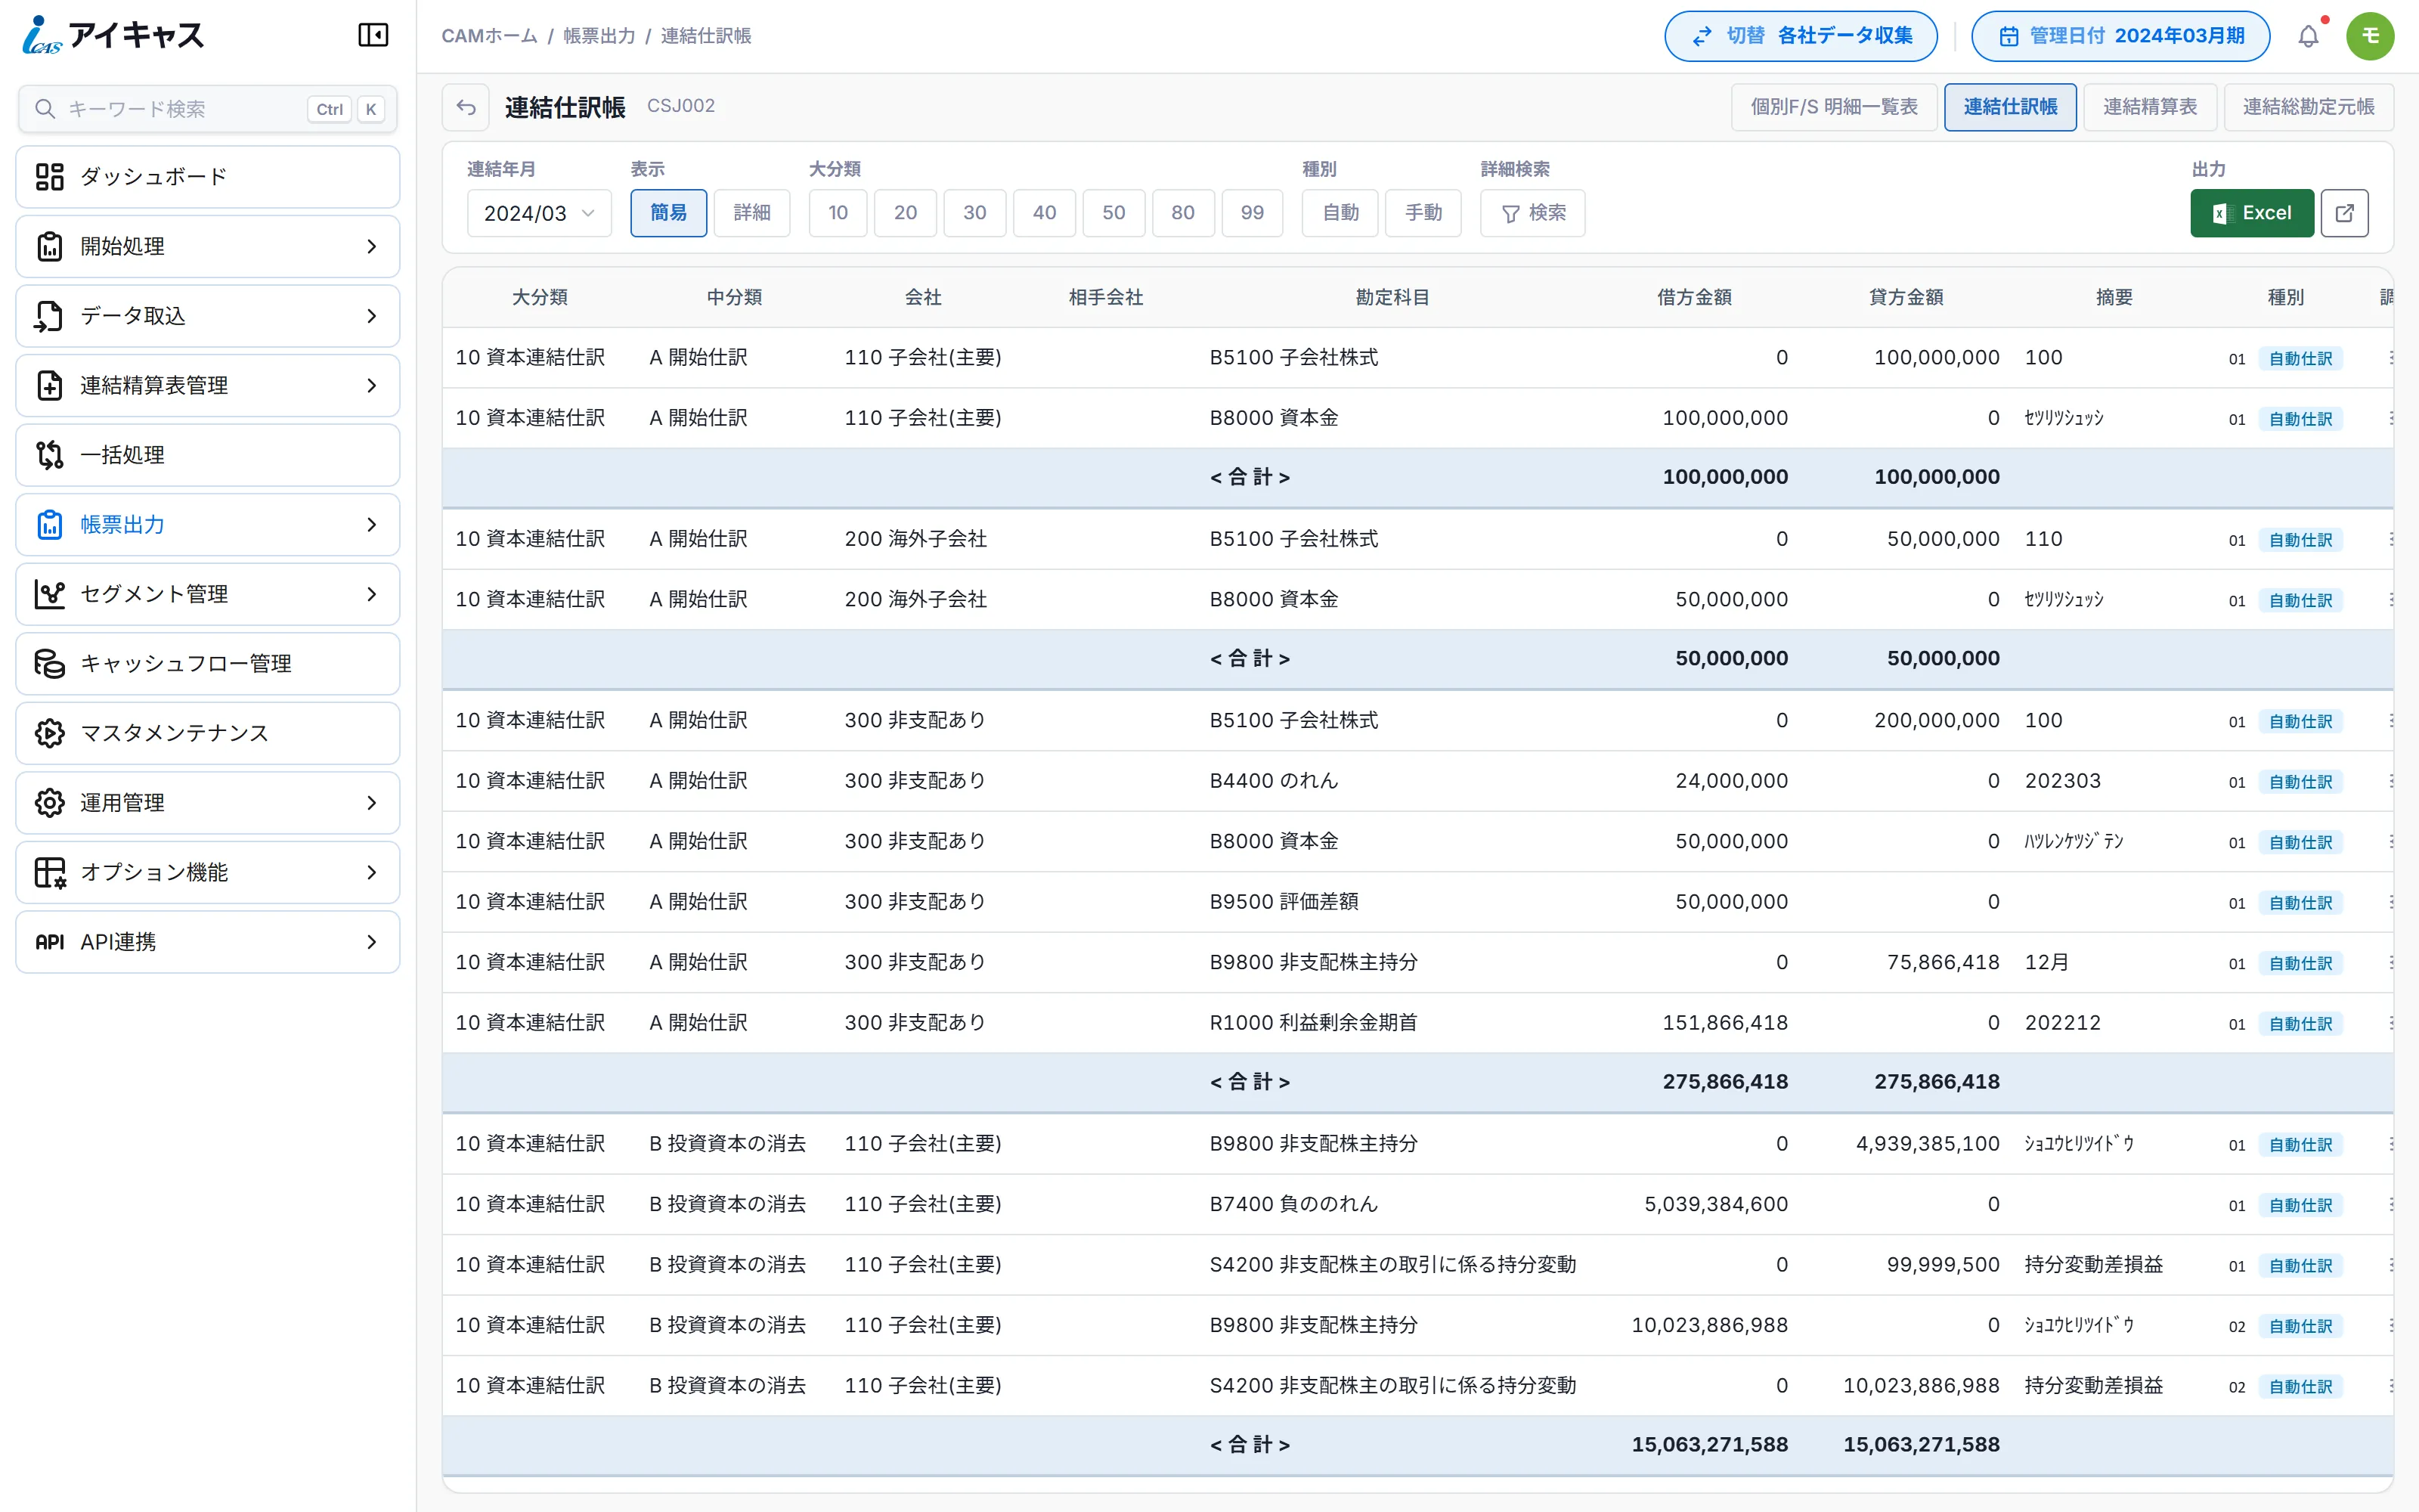The width and height of the screenshot is (2419, 1512).
Task: Open ダッシュボード menu item
Action: tap(208, 177)
